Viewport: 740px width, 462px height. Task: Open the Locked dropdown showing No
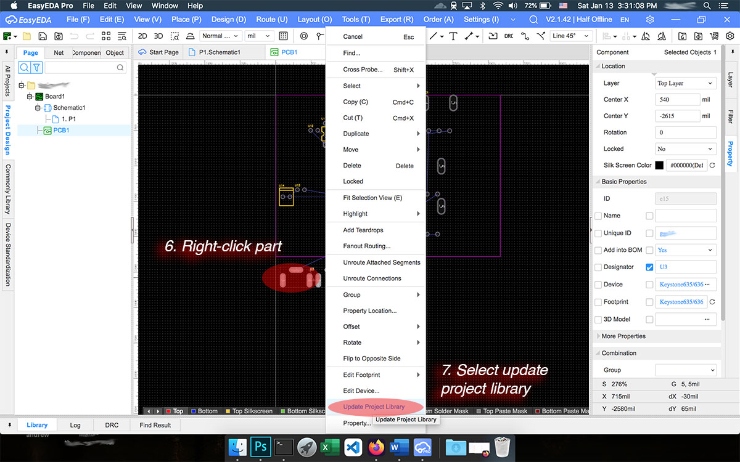tap(686, 148)
